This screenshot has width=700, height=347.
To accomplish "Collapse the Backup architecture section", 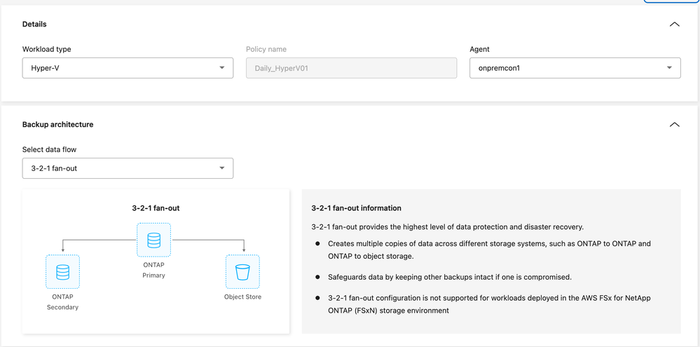I will point(674,125).
